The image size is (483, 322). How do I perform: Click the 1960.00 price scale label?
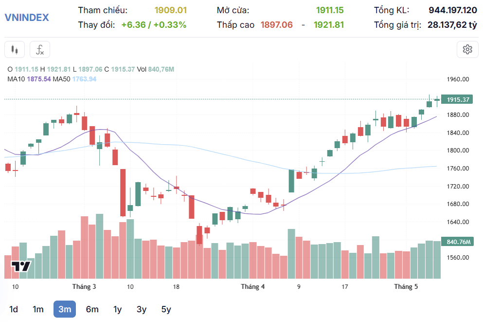458,79
